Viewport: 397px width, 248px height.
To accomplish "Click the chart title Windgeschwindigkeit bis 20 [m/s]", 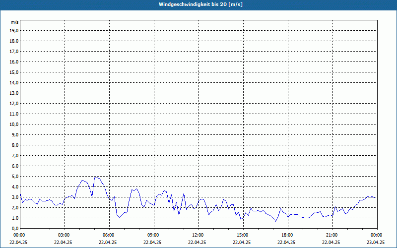I will pyautogui.click(x=200, y=4).
